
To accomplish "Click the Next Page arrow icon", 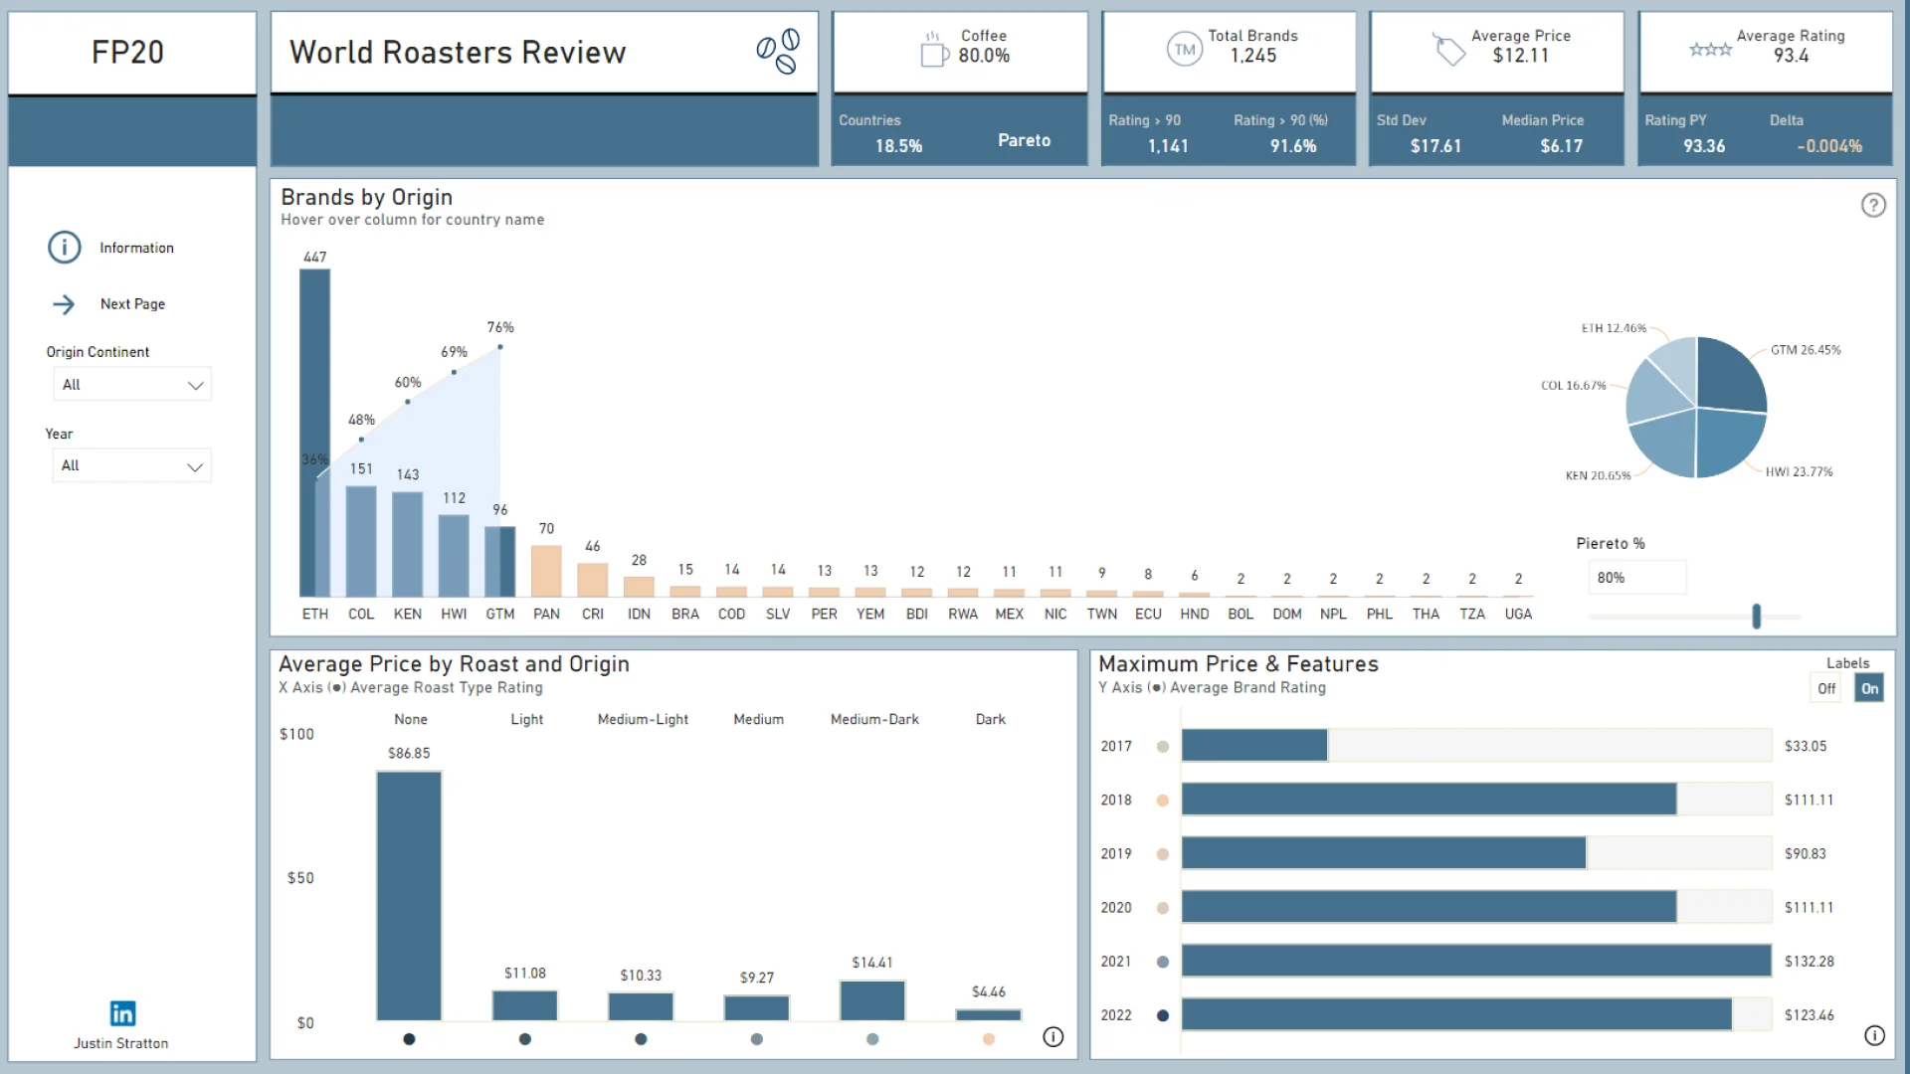I will point(64,304).
